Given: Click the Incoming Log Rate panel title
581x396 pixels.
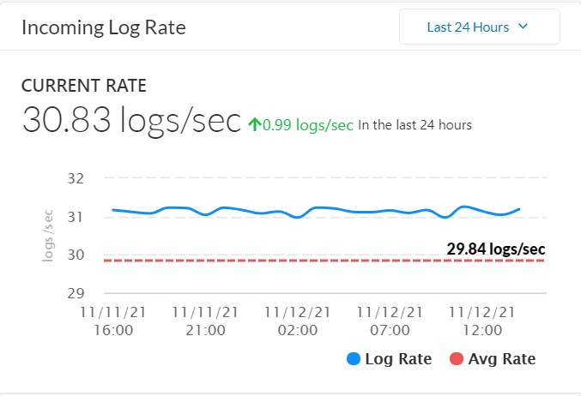Looking at the screenshot, I should [x=103, y=27].
